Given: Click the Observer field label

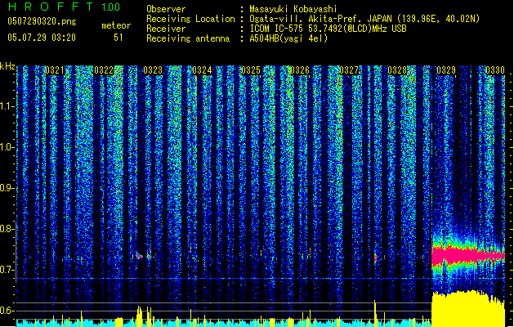Looking at the screenshot, I should 166,9.
